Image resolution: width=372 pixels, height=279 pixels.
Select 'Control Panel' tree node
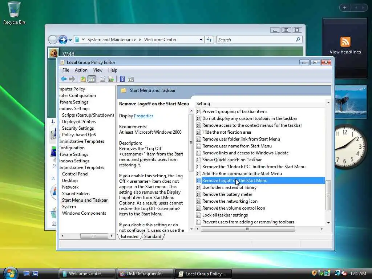pos(75,174)
